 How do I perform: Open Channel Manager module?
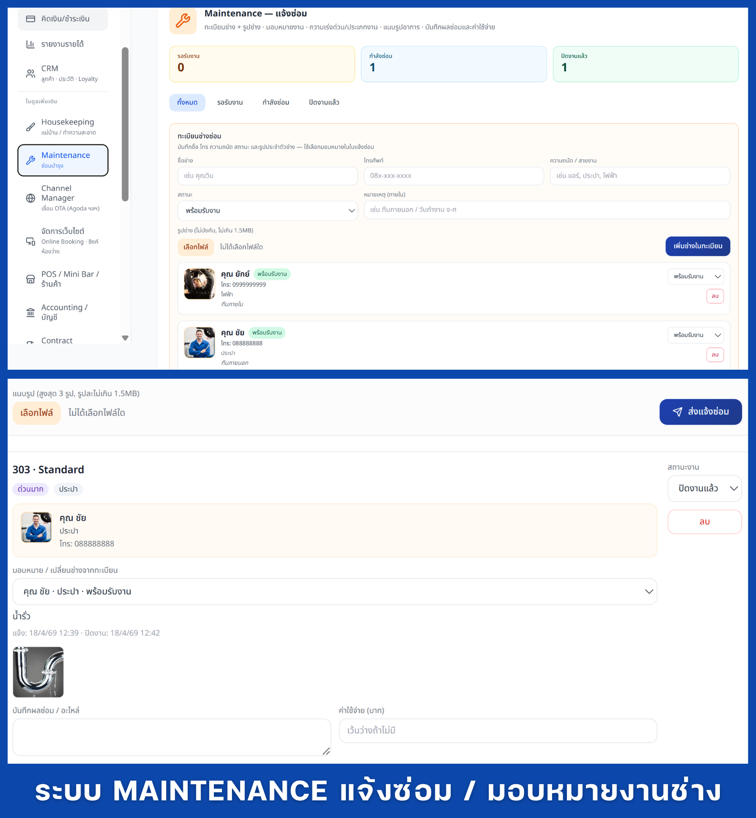click(x=63, y=198)
